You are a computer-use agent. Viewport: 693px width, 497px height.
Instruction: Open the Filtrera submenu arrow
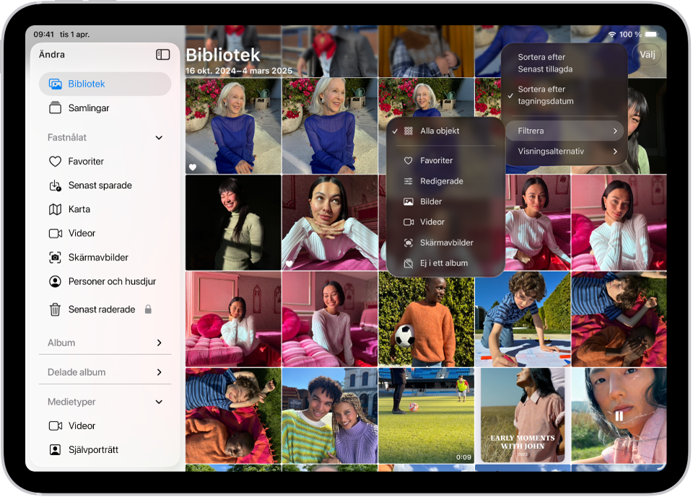point(615,131)
